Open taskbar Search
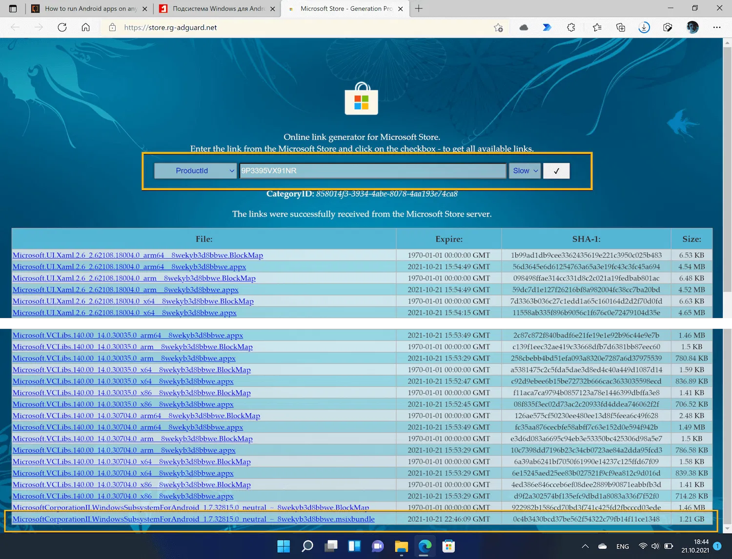Screen dimensions: 732x559 click(307, 546)
